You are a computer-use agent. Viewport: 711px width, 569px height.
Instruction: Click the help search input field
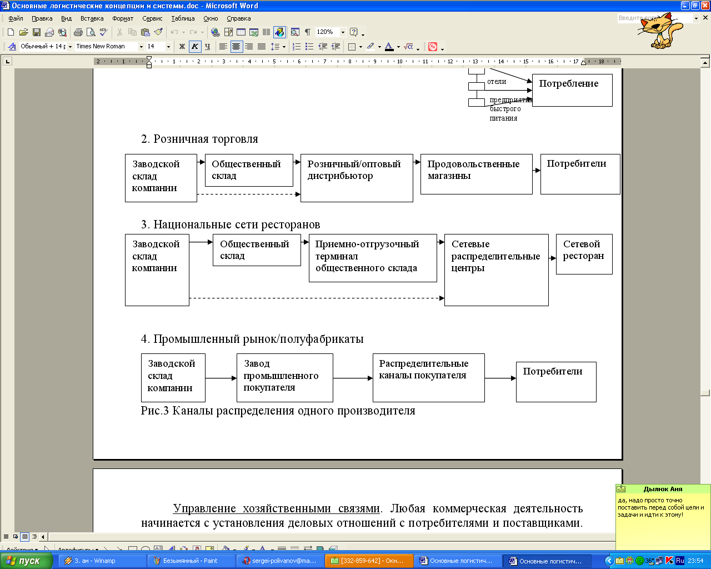[x=654, y=18]
